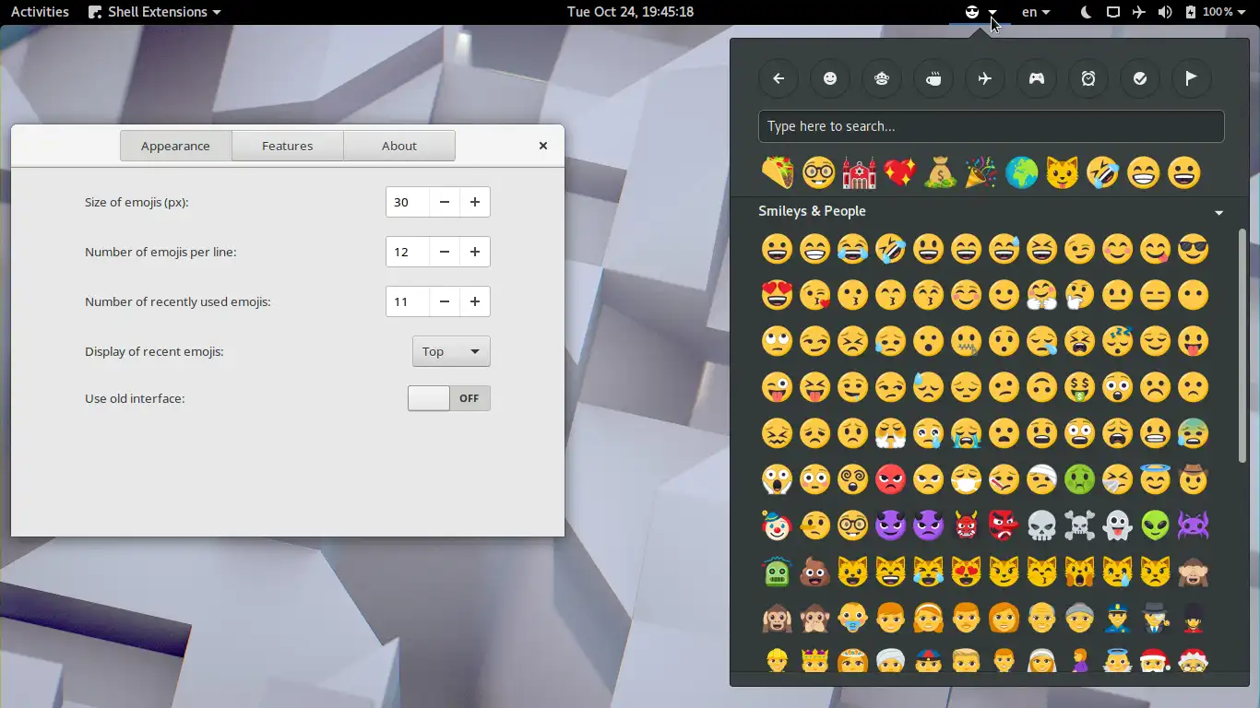Open the Food & Drink coffee cup category
Image resolution: width=1260 pixels, height=708 pixels.
click(933, 78)
